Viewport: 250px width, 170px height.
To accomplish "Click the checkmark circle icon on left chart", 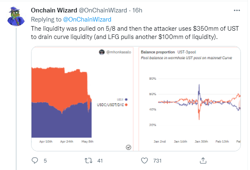I will point(129,147).
